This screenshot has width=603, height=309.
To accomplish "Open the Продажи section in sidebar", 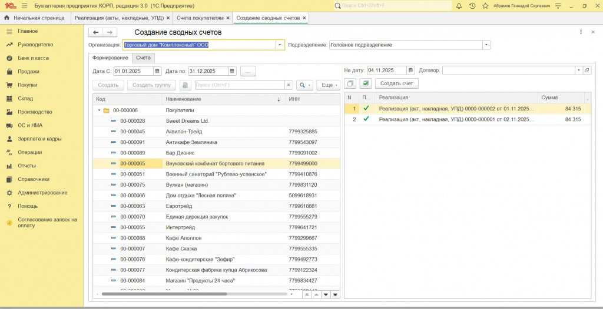I will pos(28,72).
